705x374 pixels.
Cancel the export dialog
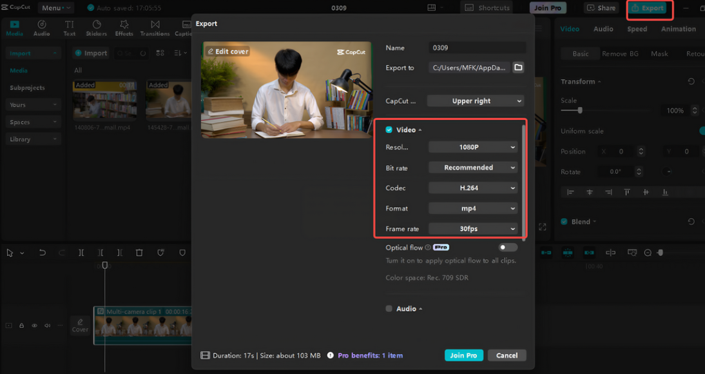(507, 355)
